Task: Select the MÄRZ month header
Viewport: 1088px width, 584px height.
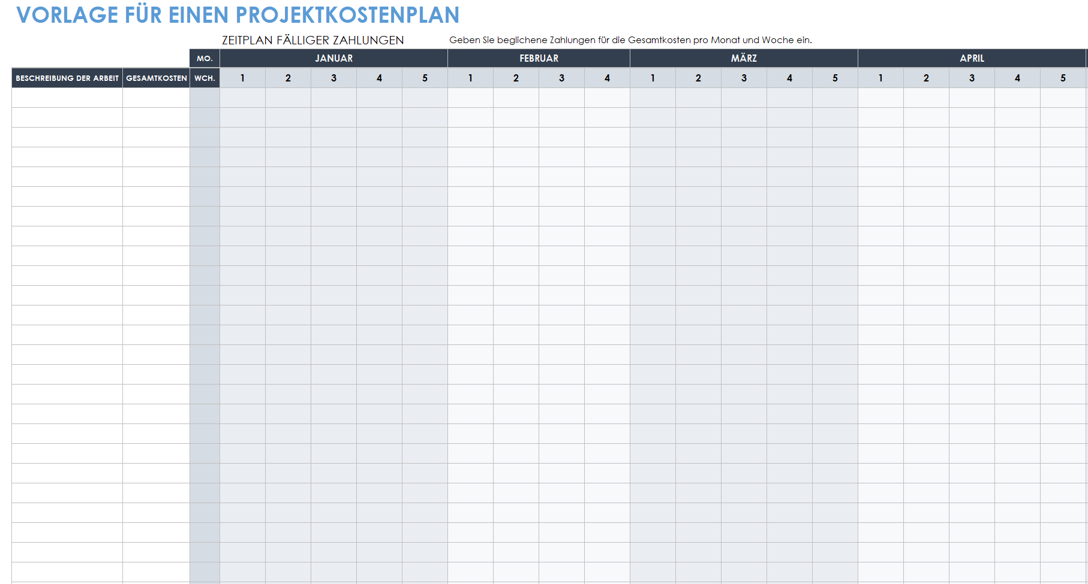Action: [x=744, y=58]
